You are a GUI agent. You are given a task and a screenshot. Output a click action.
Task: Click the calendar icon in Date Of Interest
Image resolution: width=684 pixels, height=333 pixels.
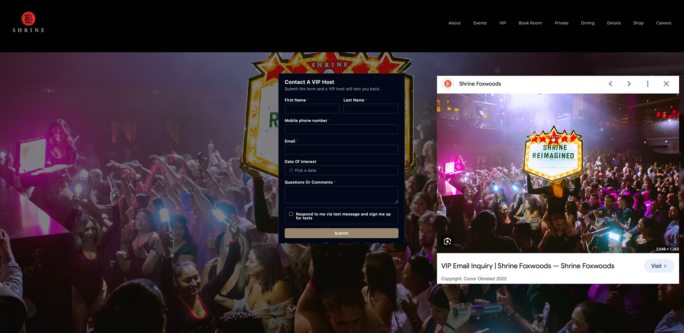[x=291, y=171]
